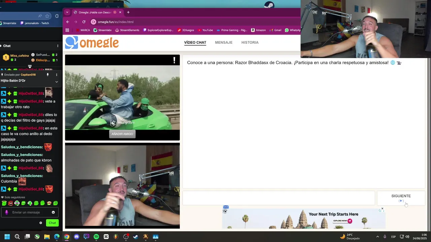Click the stranger's video feed
Viewport: 431px width, 242px height.
tap(122, 97)
